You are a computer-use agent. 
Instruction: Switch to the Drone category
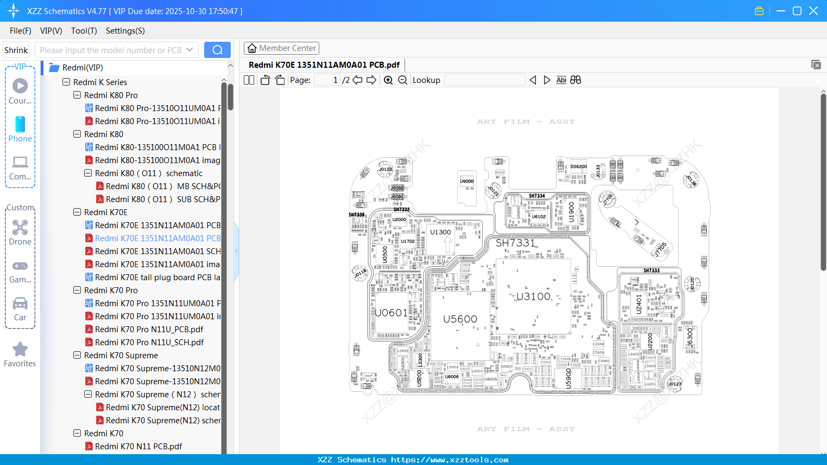click(20, 232)
